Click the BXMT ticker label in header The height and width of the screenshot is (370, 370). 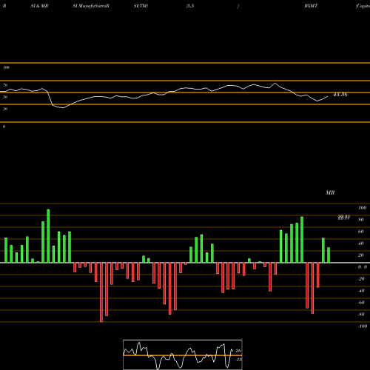click(311, 6)
